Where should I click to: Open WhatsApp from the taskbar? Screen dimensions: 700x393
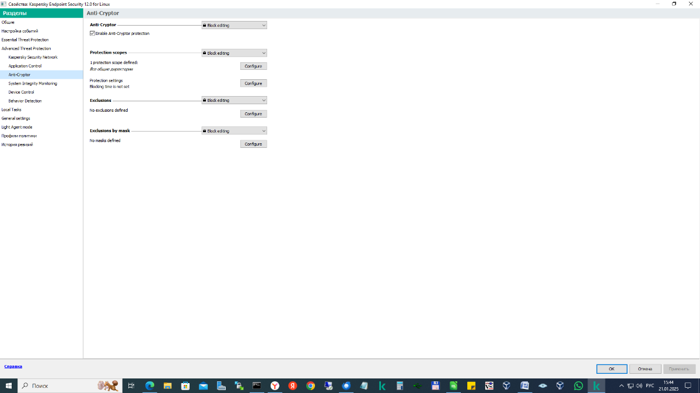(x=578, y=385)
